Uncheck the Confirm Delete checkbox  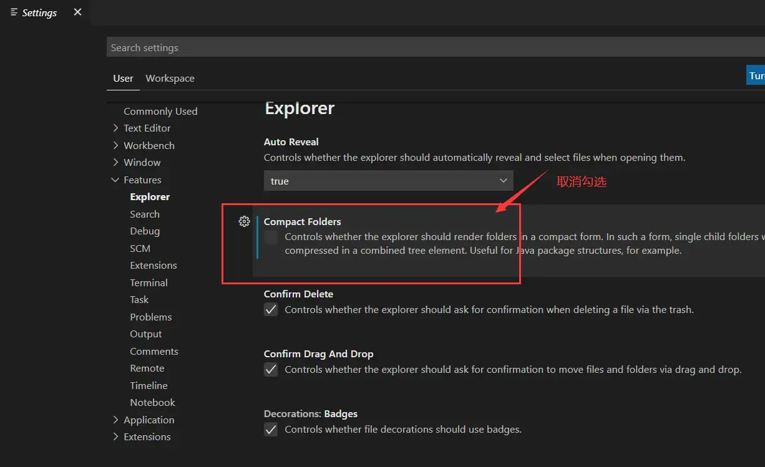point(271,309)
